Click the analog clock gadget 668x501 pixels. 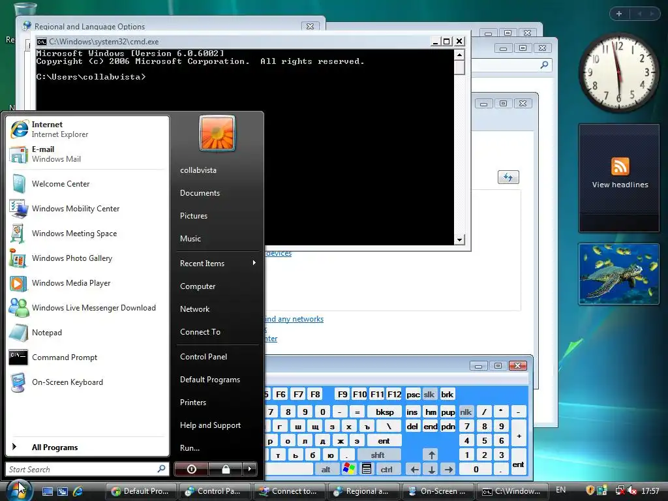618,72
